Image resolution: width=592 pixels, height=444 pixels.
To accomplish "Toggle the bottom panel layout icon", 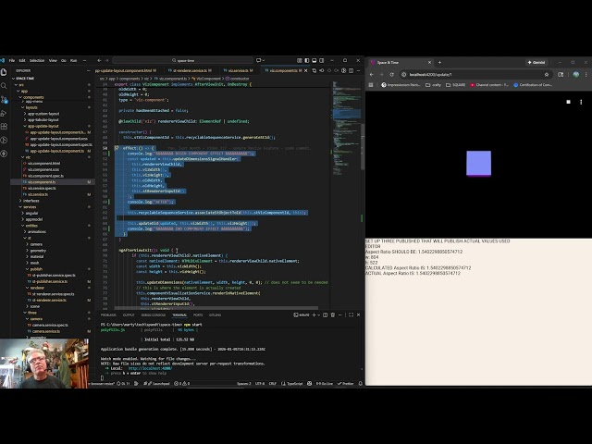I will pos(314,60).
